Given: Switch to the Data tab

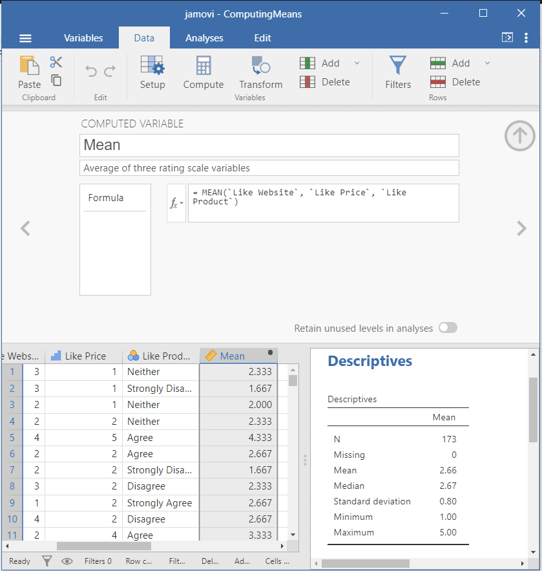Looking at the screenshot, I should (144, 38).
